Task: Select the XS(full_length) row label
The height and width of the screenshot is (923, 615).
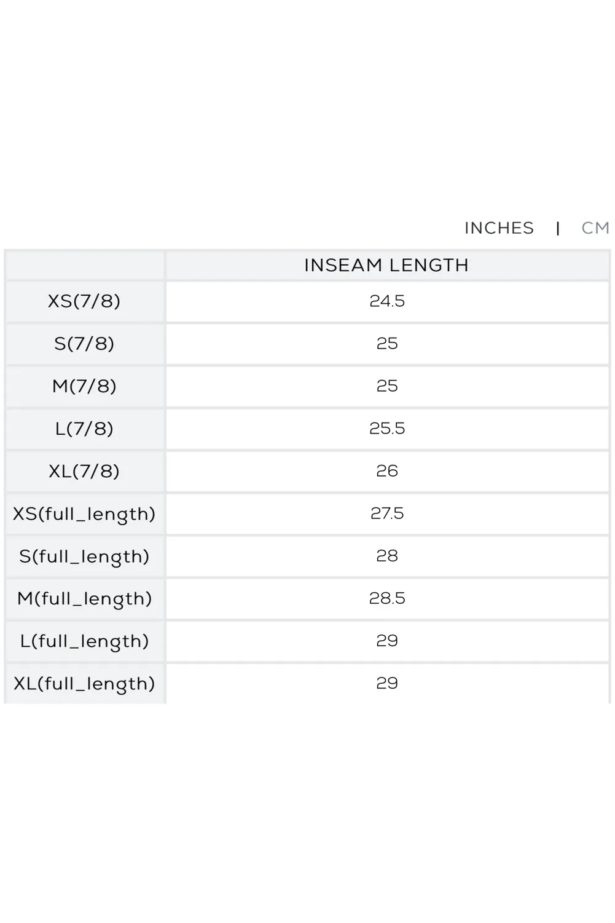Action: click(x=85, y=513)
